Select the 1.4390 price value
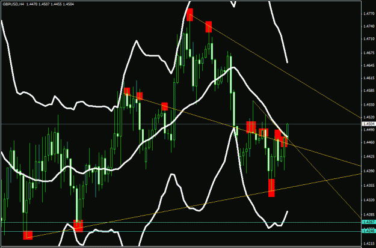 [368, 171]
